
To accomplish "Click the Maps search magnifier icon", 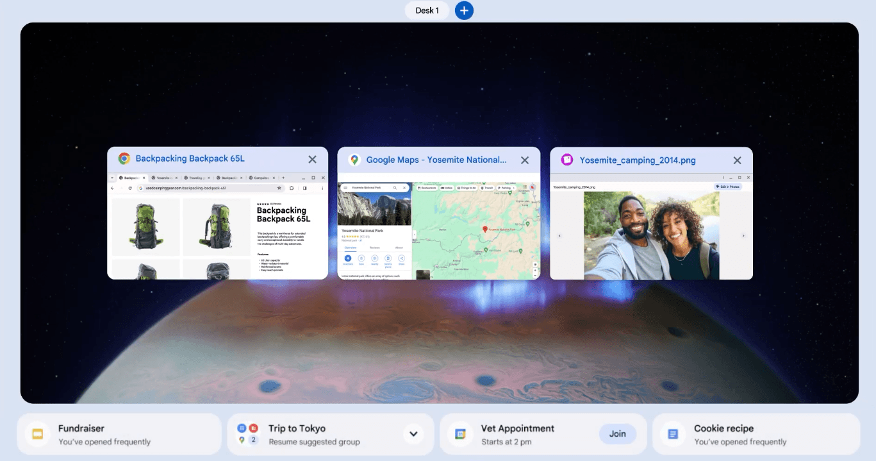I will coord(395,188).
